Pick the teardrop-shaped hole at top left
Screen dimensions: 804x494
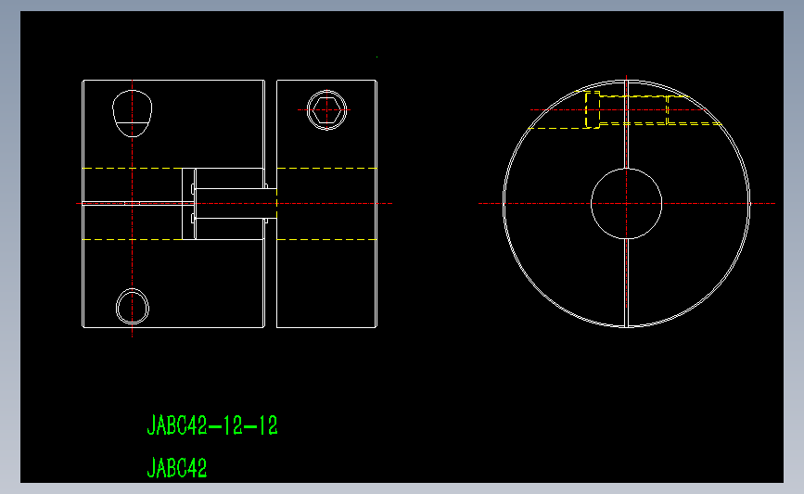click(133, 113)
